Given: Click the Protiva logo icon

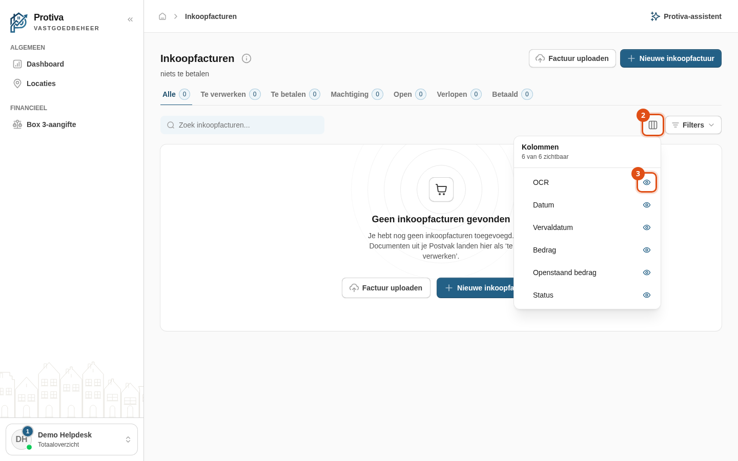Looking at the screenshot, I should 19,23.
